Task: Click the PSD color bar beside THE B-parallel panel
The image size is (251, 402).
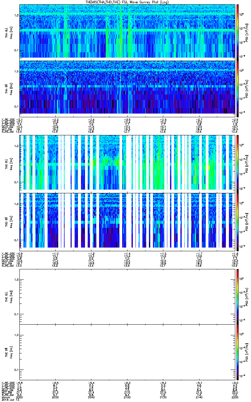Action: (238, 352)
